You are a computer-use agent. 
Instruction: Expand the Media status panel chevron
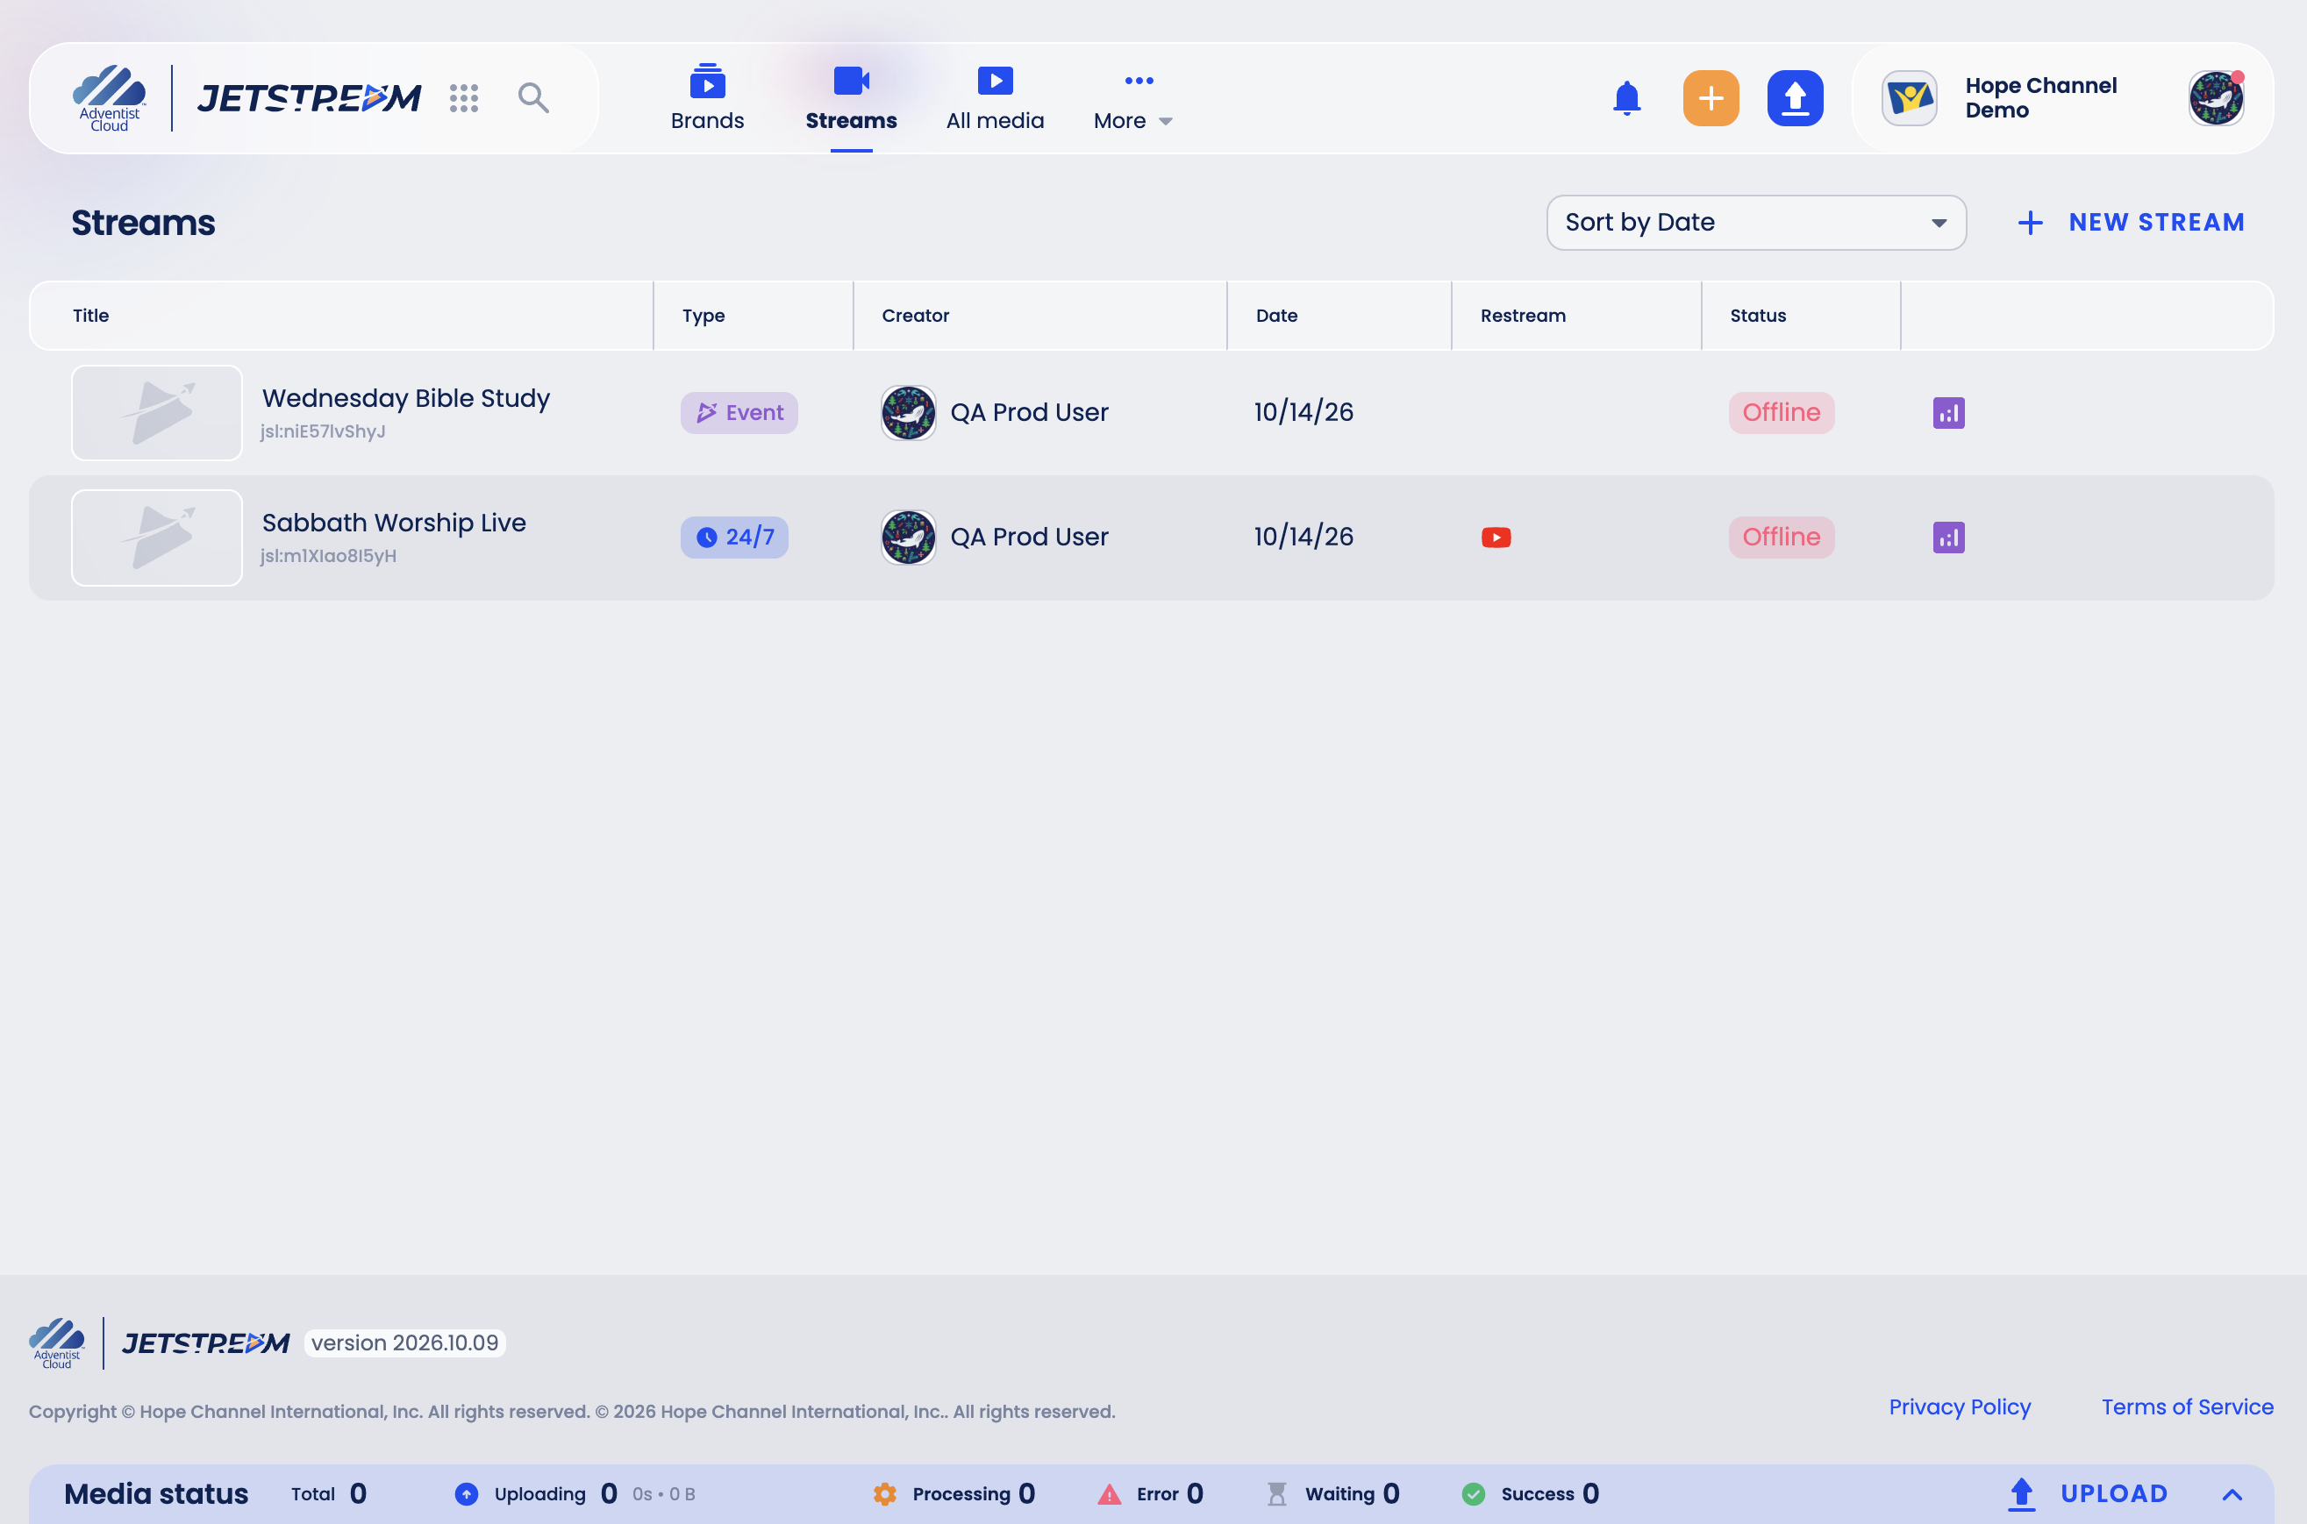click(x=2232, y=1494)
